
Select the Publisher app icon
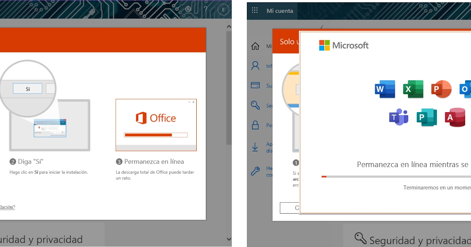[x=427, y=118]
